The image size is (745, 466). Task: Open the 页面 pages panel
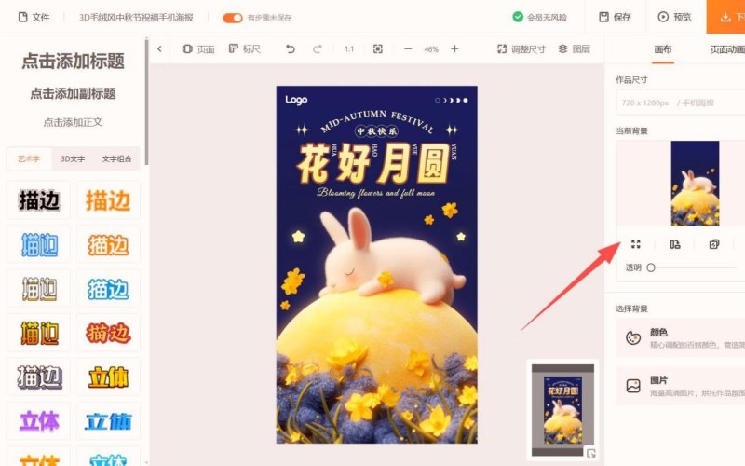tap(198, 48)
